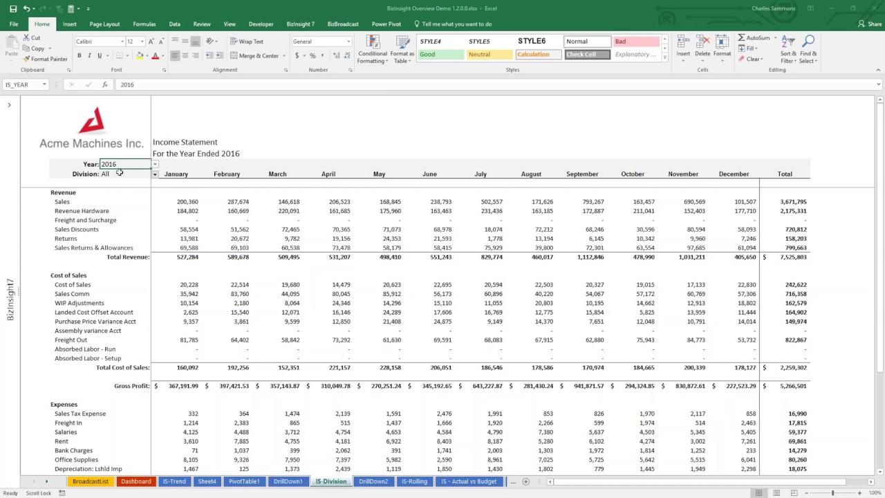Apply the Good cell style

pos(441,55)
